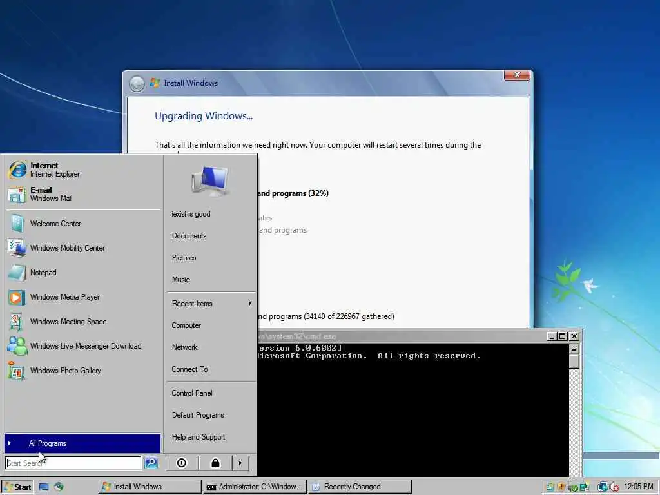The width and height of the screenshot is (660, 495).
Task: Open Windows Mail E-mail entry
Action: click(82, 194)
